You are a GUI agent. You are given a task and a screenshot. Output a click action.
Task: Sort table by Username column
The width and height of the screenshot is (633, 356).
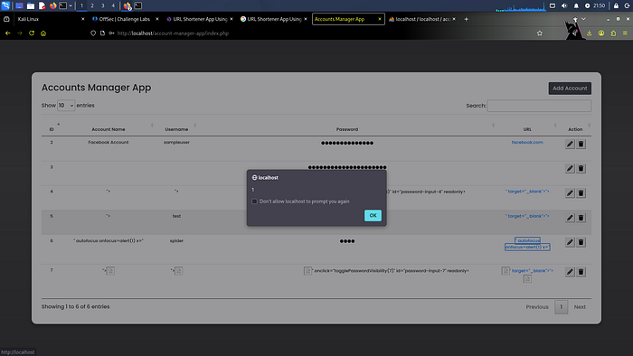(x=176, y=129)
